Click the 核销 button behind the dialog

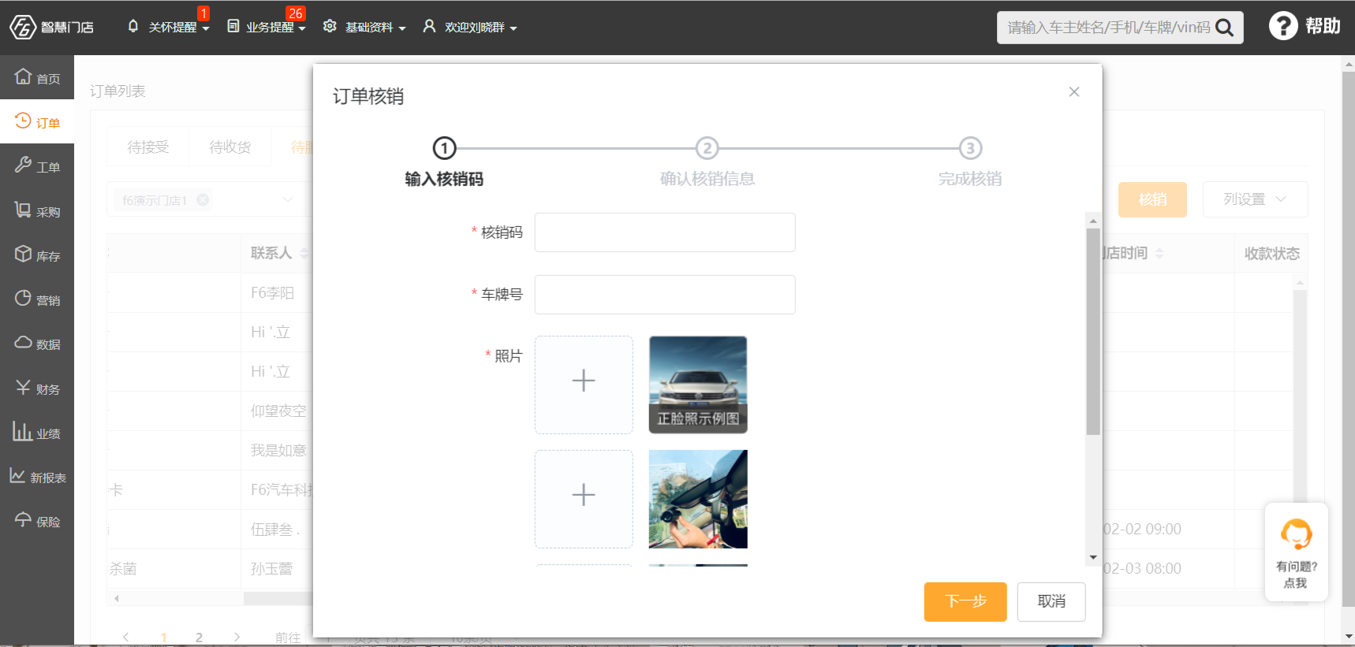[1152, 199]
